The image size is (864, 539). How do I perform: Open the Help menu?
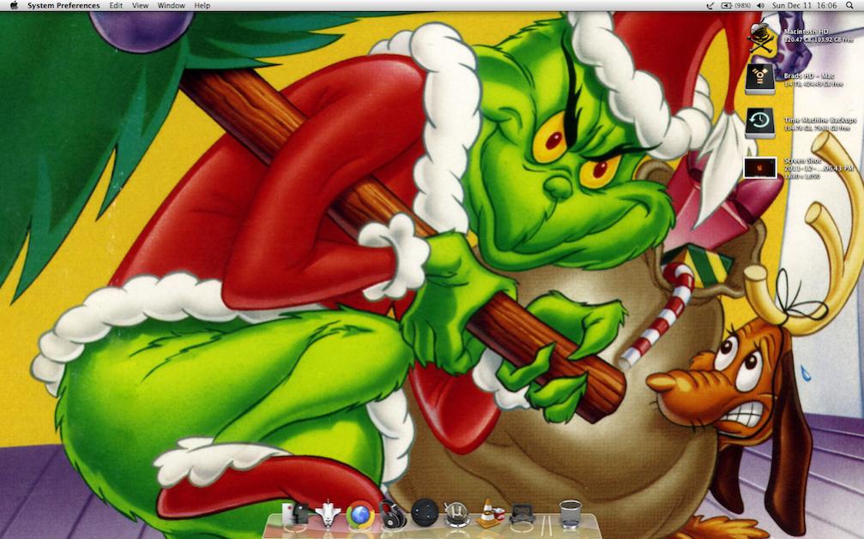[x=202, y=5]
